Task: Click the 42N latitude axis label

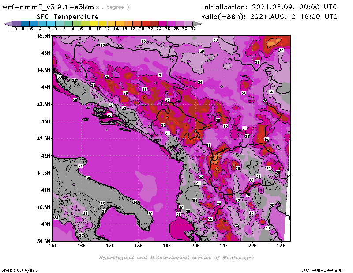Action: coord(45,155)
